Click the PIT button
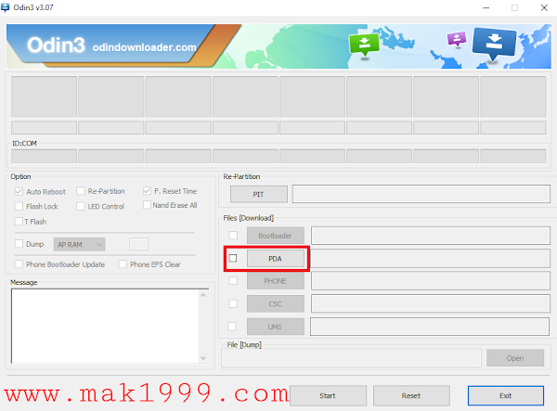Screen dimensions: 557x411 pyautogui.click(x=259, y=194)
